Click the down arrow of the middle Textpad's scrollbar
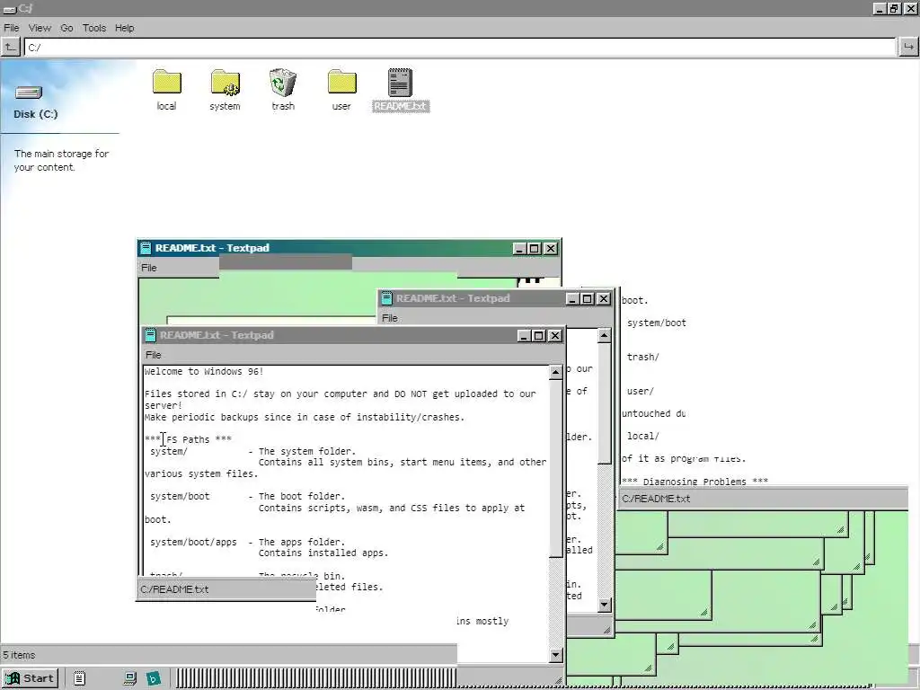This screenshot has width=920, height=690. coord(605,605)
